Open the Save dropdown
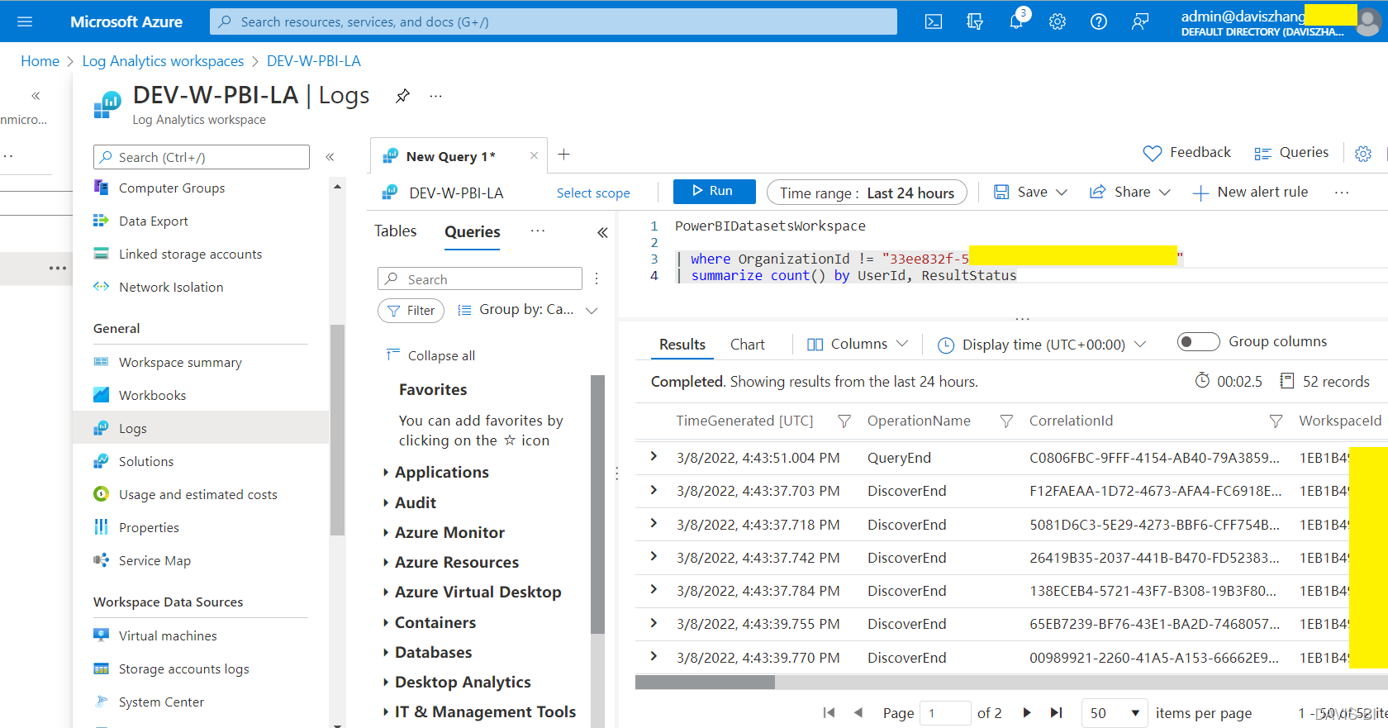 (x=1030, y=193)
